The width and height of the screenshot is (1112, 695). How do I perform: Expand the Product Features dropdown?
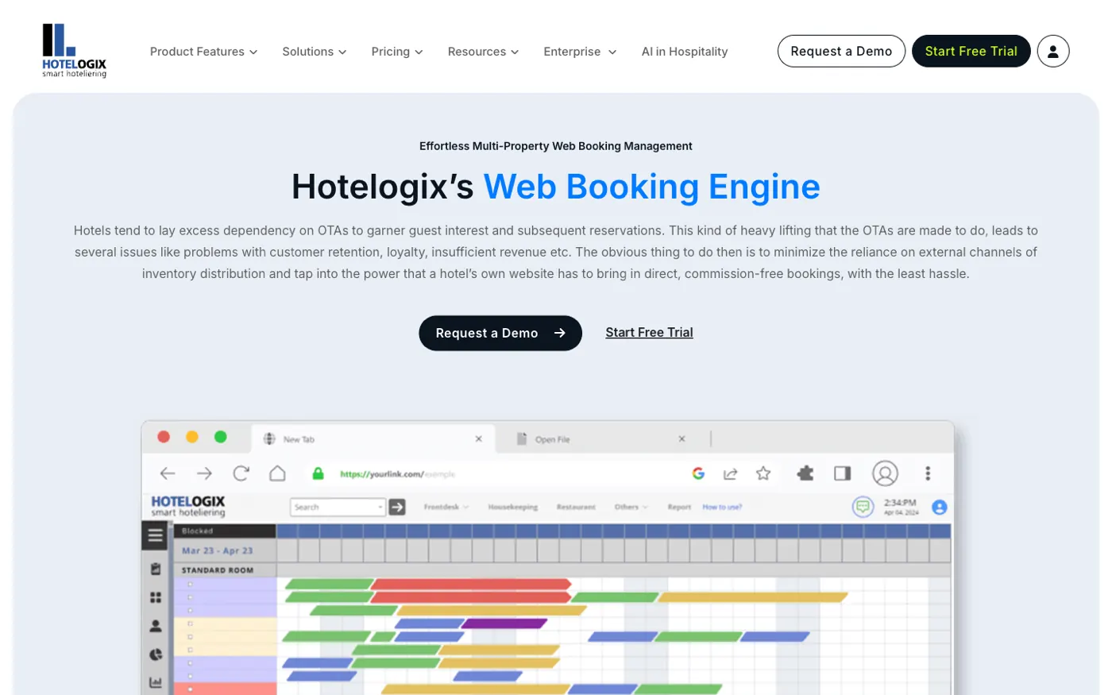click(203, 52)
